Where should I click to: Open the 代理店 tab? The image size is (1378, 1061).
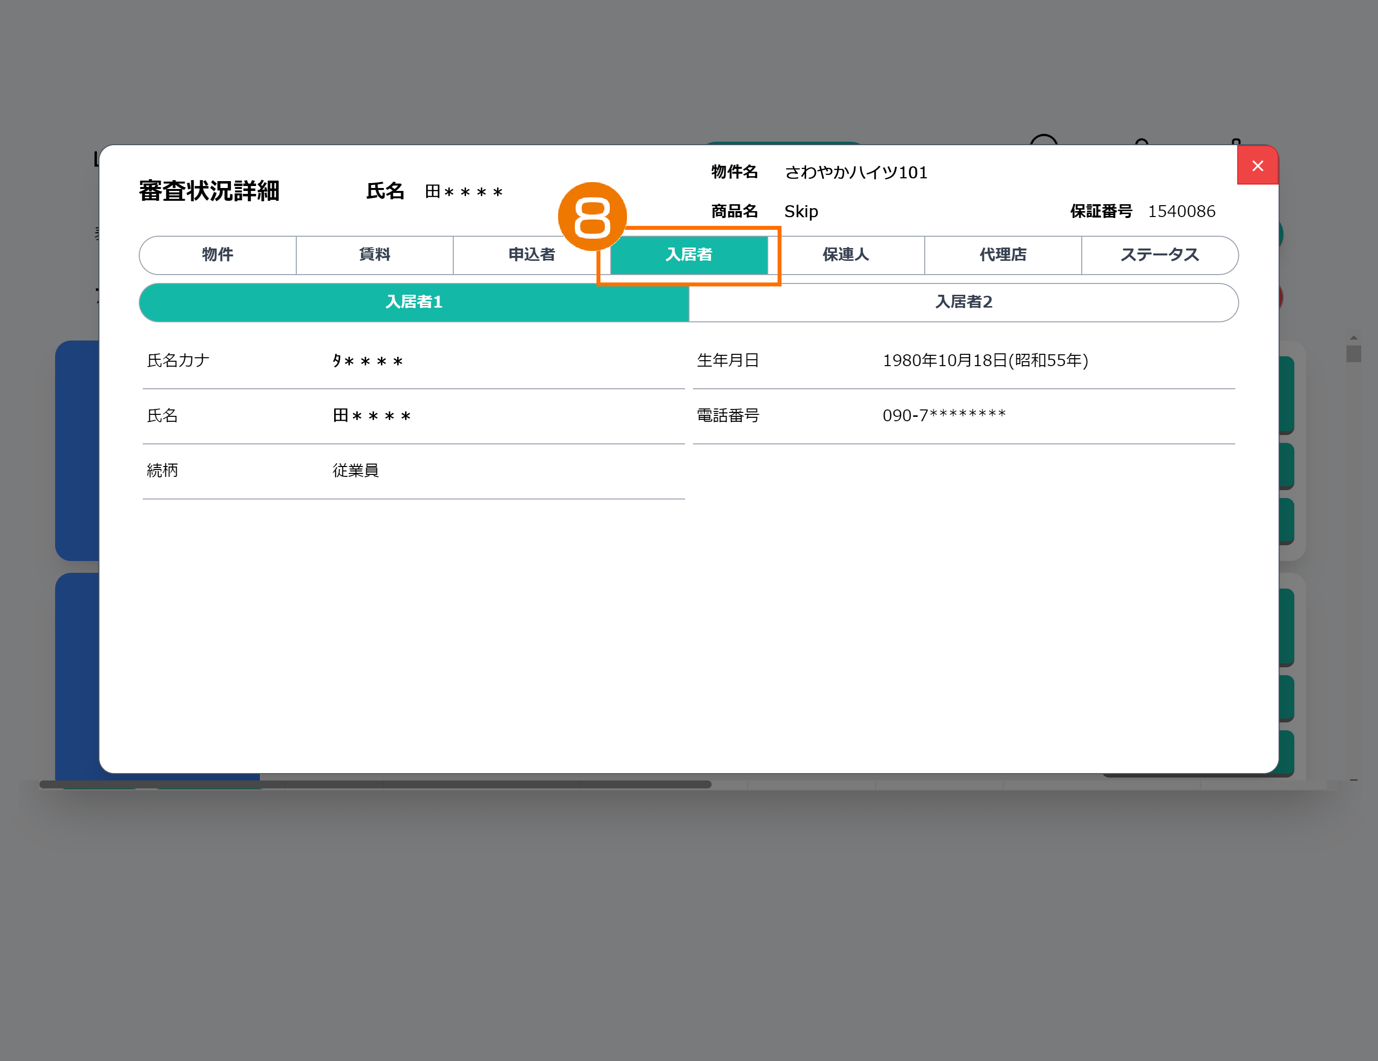(1002, 255)
